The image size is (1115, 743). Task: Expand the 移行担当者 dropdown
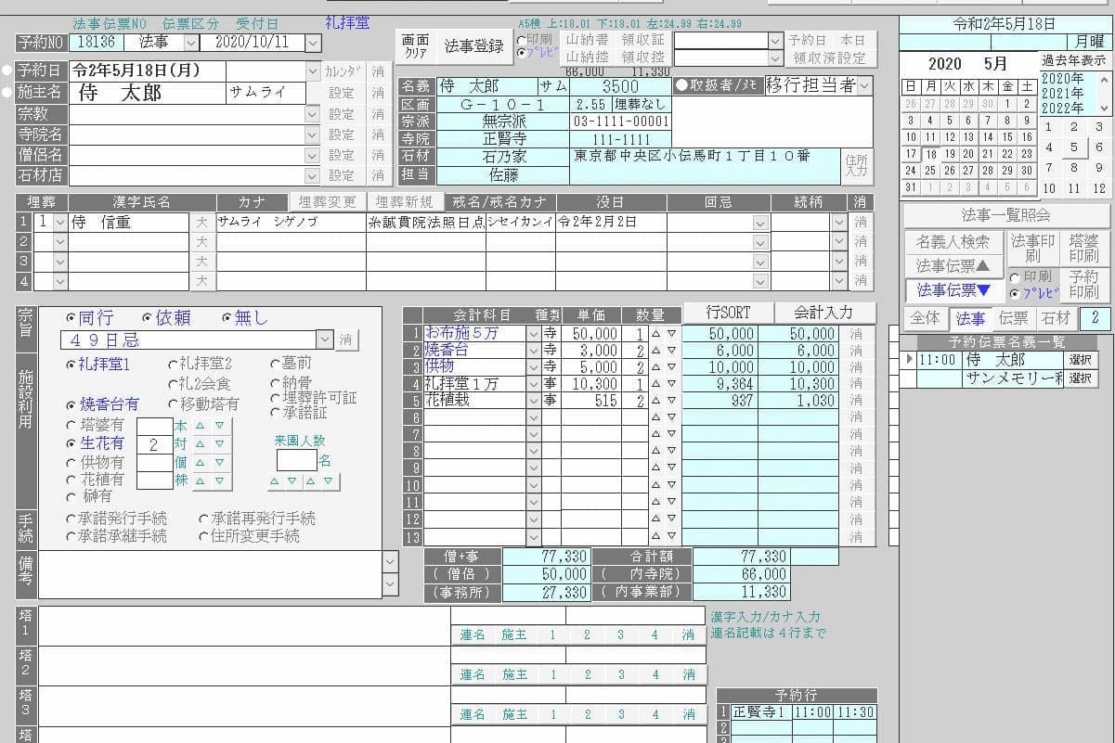865,85
